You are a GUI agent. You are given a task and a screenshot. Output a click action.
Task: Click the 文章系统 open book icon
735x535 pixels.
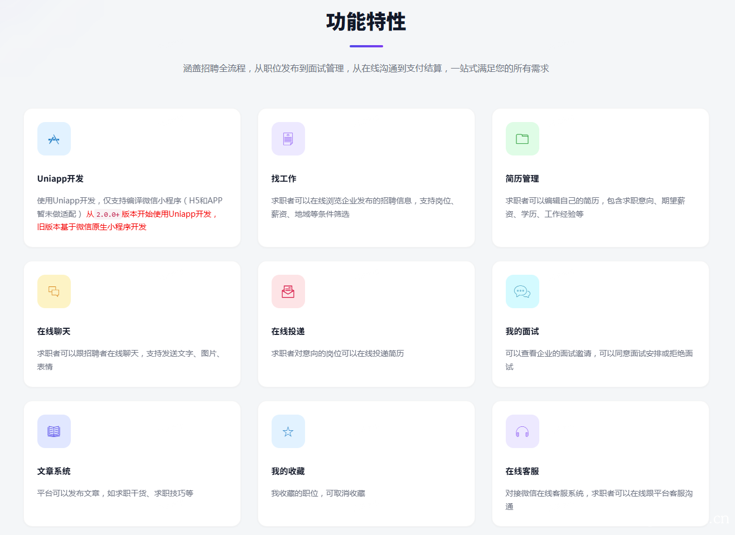(54, 431)
